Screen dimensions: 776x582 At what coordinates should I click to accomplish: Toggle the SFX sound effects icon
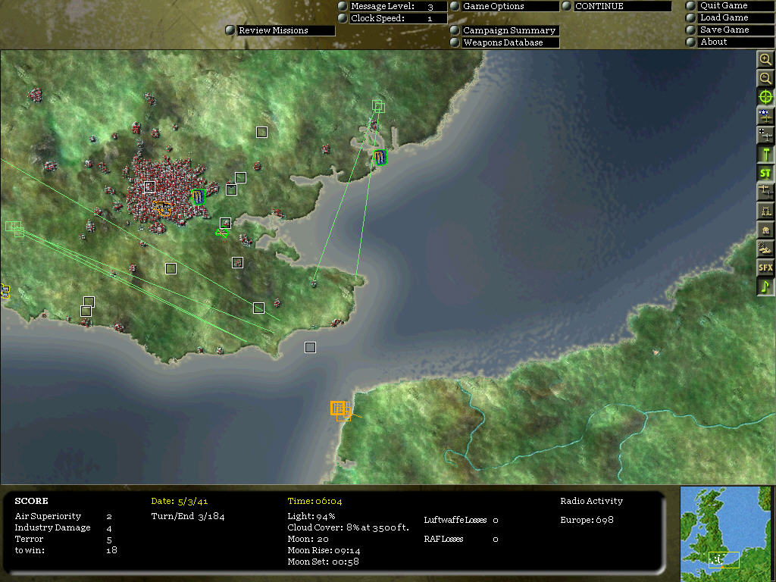pyautogui.click(x=765, y=268)
